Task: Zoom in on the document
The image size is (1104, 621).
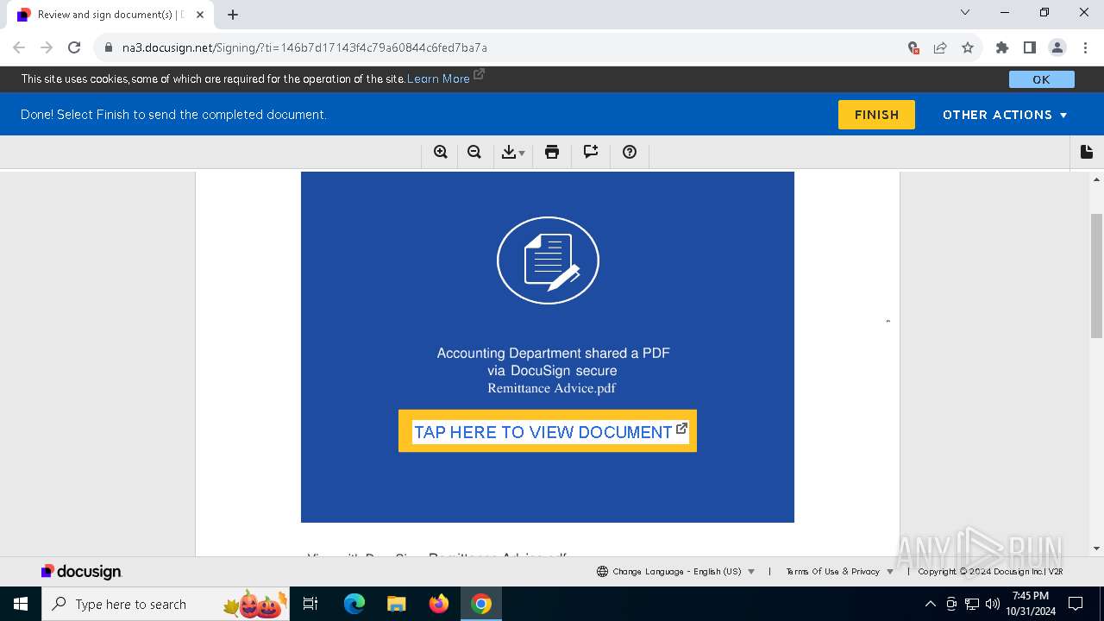Action: [441, 153]
